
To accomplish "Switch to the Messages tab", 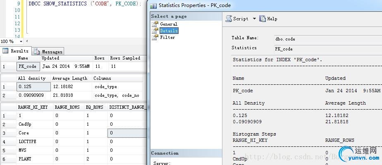I will point(48,51).
